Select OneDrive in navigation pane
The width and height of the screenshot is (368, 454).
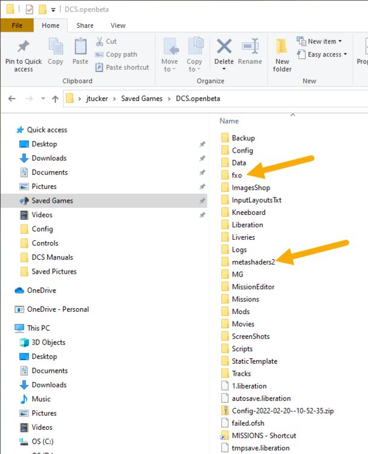[x=41, y=291]
